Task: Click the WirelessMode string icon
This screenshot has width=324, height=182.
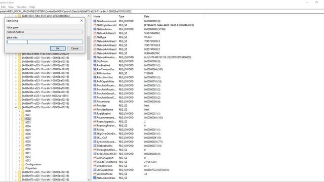Action: click(x=95, y=174)
